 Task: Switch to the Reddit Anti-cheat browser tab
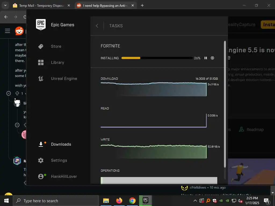tap(106, 5)
